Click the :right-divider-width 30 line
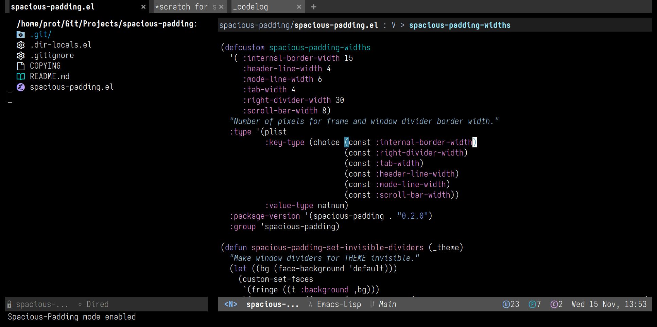 click(x=294, y=100)
